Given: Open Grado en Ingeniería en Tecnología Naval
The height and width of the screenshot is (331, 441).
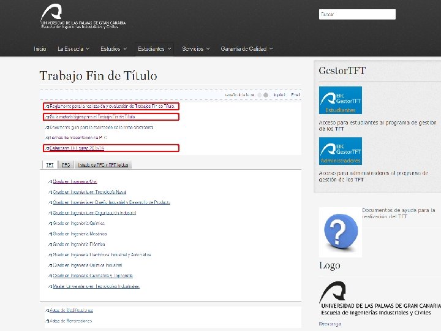Looking at the screenshot, I should click(x=89, y=192).
